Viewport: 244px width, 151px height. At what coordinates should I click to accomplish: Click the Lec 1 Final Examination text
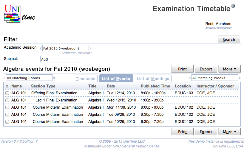click(56, 100)
